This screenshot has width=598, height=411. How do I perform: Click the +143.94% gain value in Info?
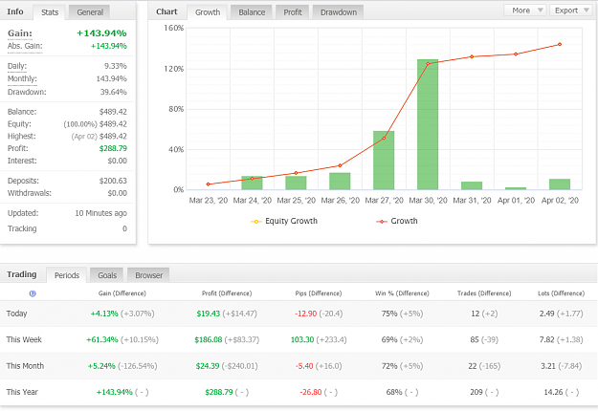(101, 33)
